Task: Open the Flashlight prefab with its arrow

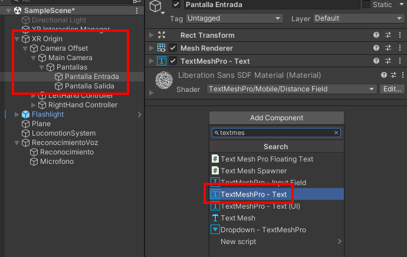Action: tap(139, 114)
